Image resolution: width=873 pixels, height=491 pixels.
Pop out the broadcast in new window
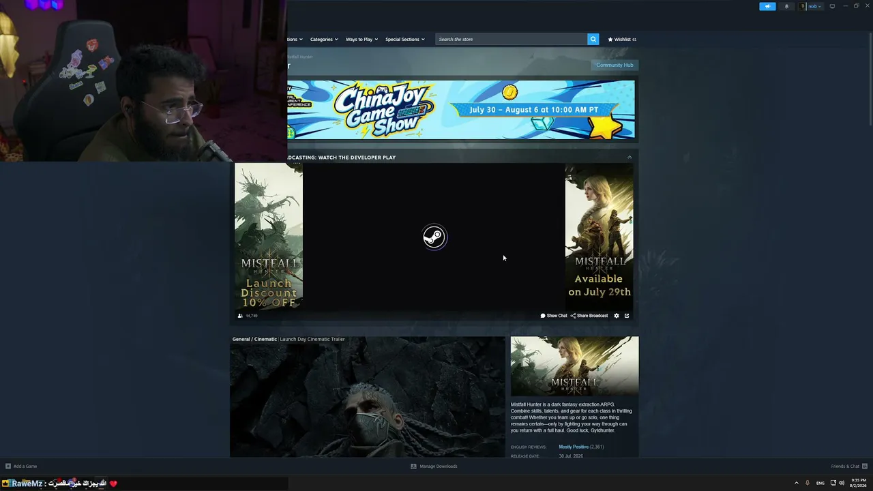point(627,316)
